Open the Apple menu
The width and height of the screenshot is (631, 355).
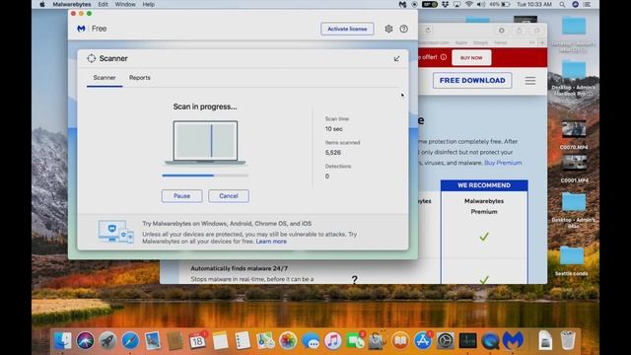coord(42,4)
